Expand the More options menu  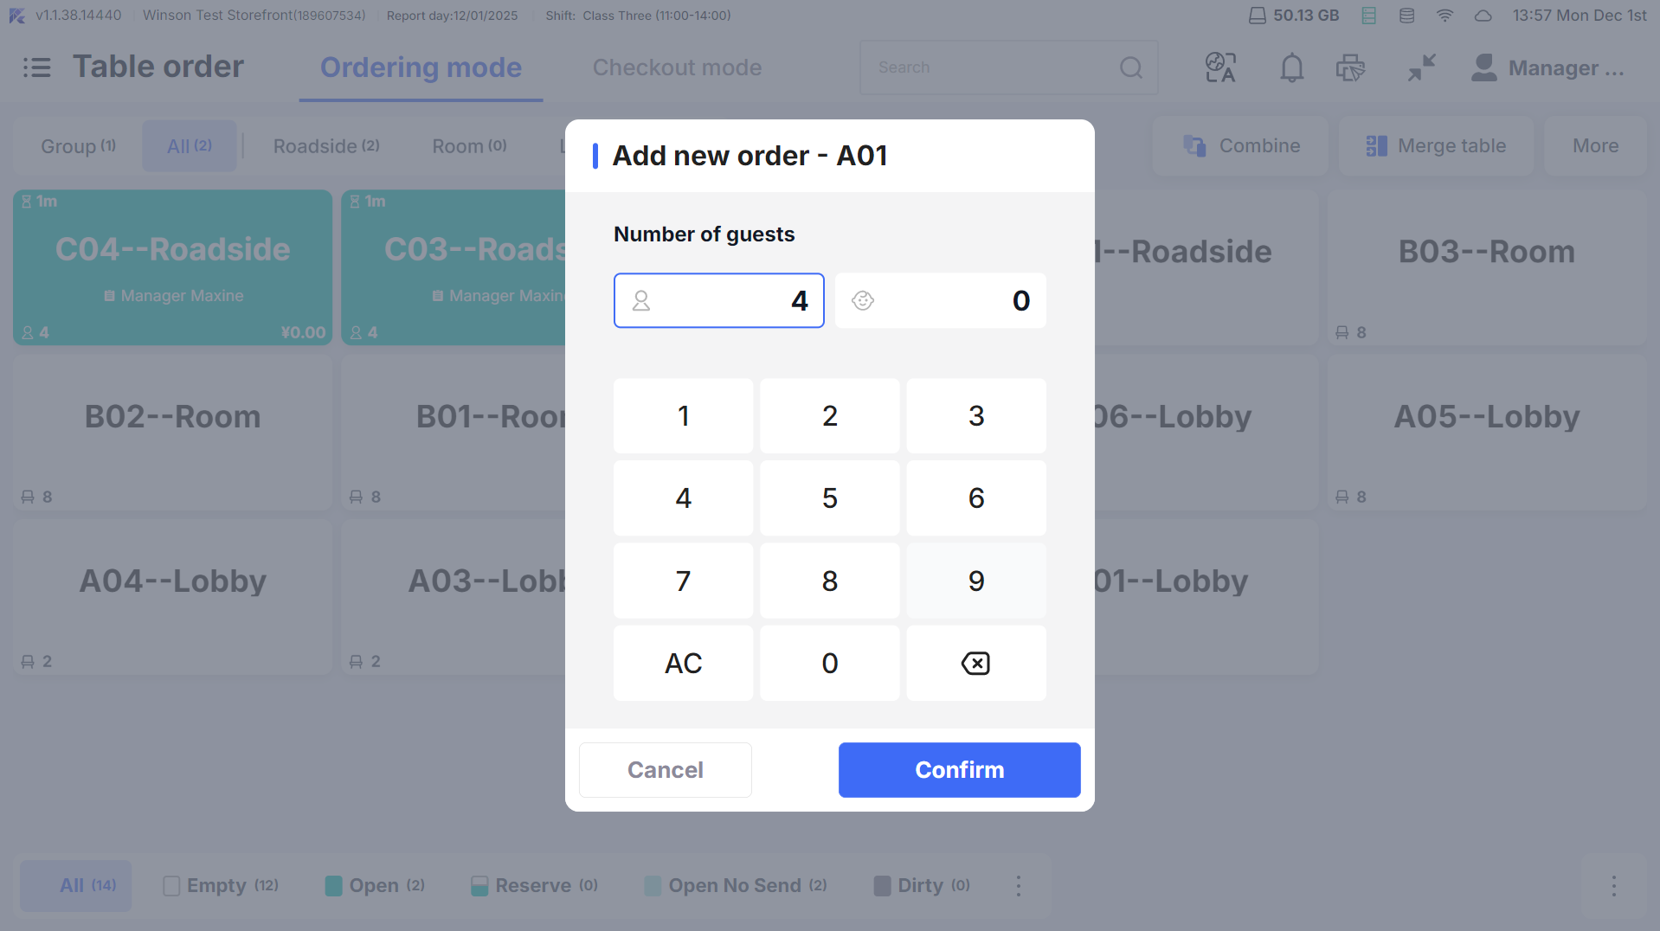point(1595,146)
